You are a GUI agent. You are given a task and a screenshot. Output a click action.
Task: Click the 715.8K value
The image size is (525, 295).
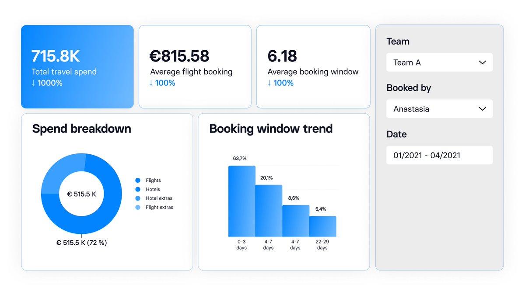[56, 56]
